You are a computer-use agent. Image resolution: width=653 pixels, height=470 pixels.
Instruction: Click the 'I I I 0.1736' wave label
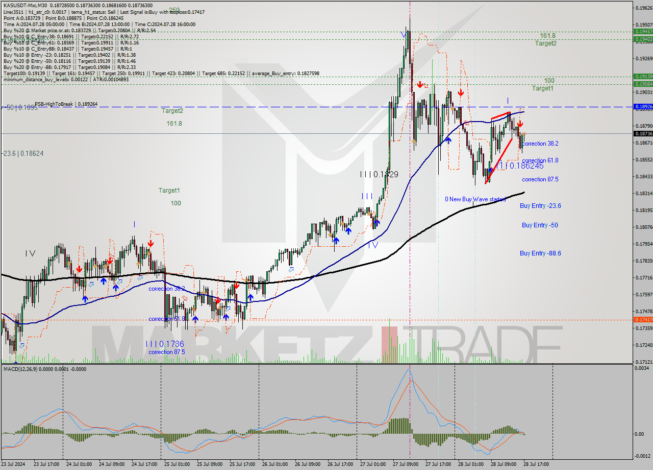[165, 344]
